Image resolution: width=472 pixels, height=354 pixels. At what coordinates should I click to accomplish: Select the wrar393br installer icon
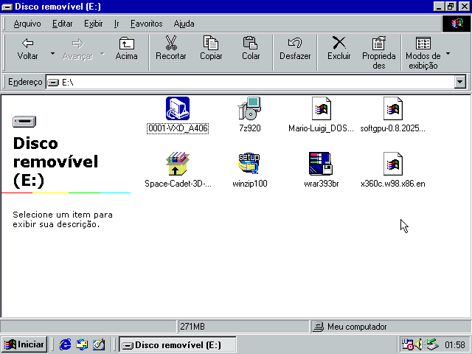point(321,164)
